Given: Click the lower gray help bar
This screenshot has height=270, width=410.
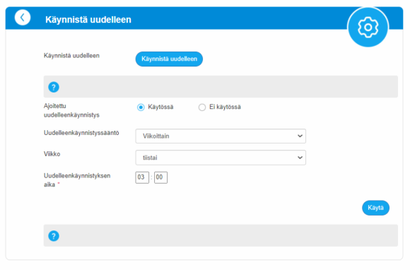Looking at the screenshot, I should coord(221,235).
